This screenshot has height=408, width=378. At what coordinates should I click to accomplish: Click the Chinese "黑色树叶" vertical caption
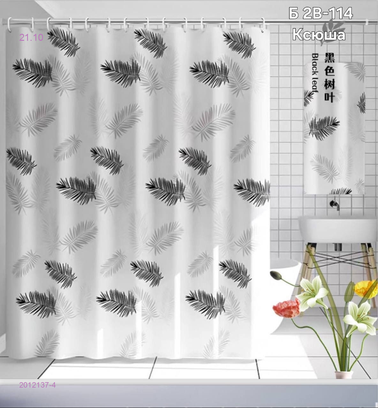pos(329,78)
